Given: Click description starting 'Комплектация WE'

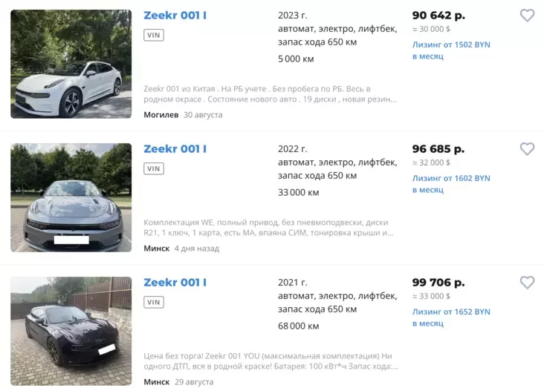Looking at the screenshot, I should (x=266, y=228).
